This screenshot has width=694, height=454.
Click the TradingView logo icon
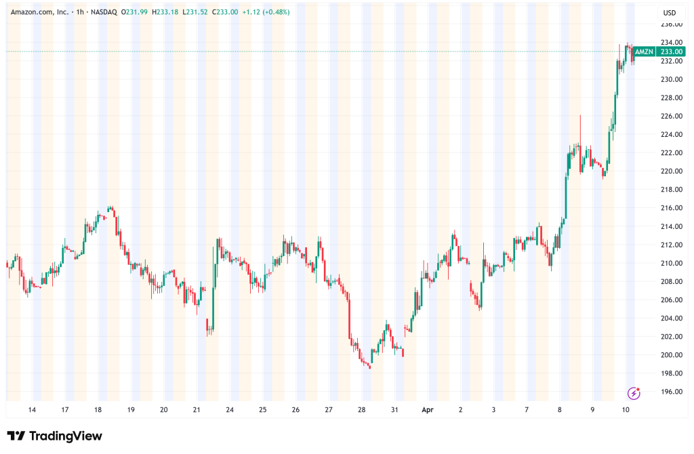[x=16, y=436]
